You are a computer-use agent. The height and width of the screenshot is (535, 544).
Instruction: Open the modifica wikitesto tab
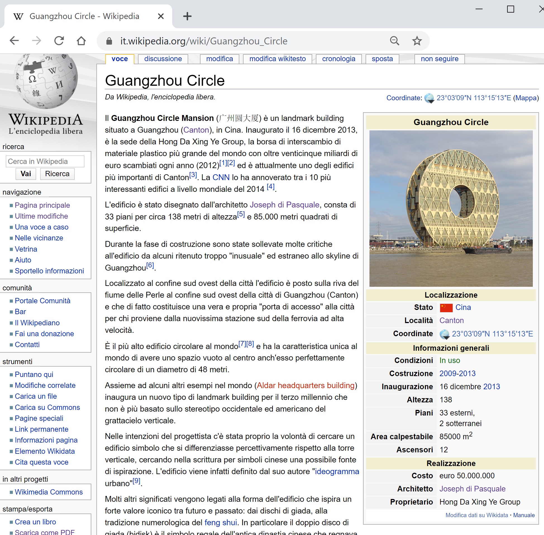click(277, 59)
